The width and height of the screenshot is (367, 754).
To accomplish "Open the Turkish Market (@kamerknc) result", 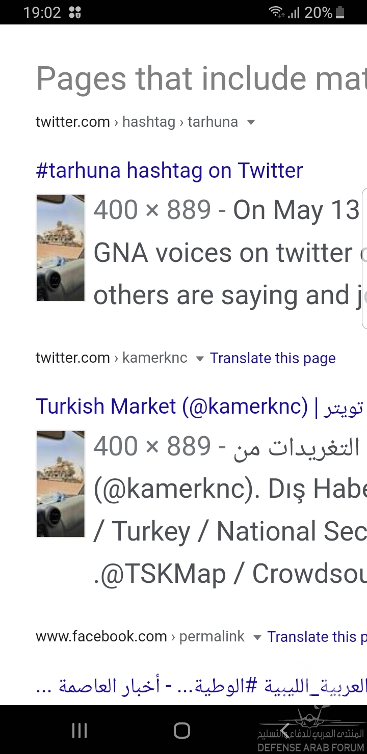I will coord(172,407).
